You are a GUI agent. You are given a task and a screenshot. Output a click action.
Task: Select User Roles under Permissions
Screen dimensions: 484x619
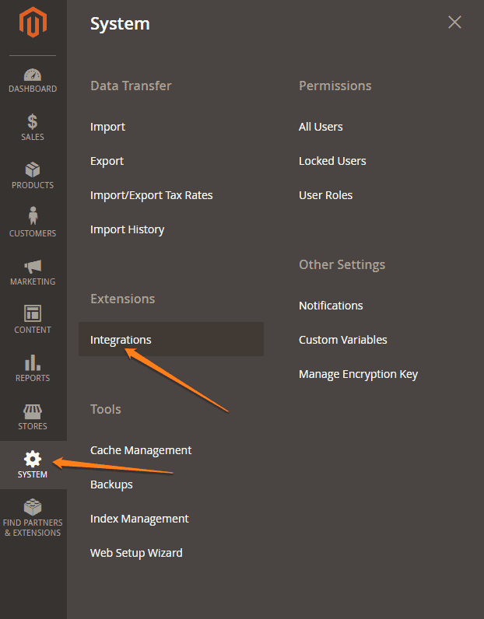[x=325, y=195]
